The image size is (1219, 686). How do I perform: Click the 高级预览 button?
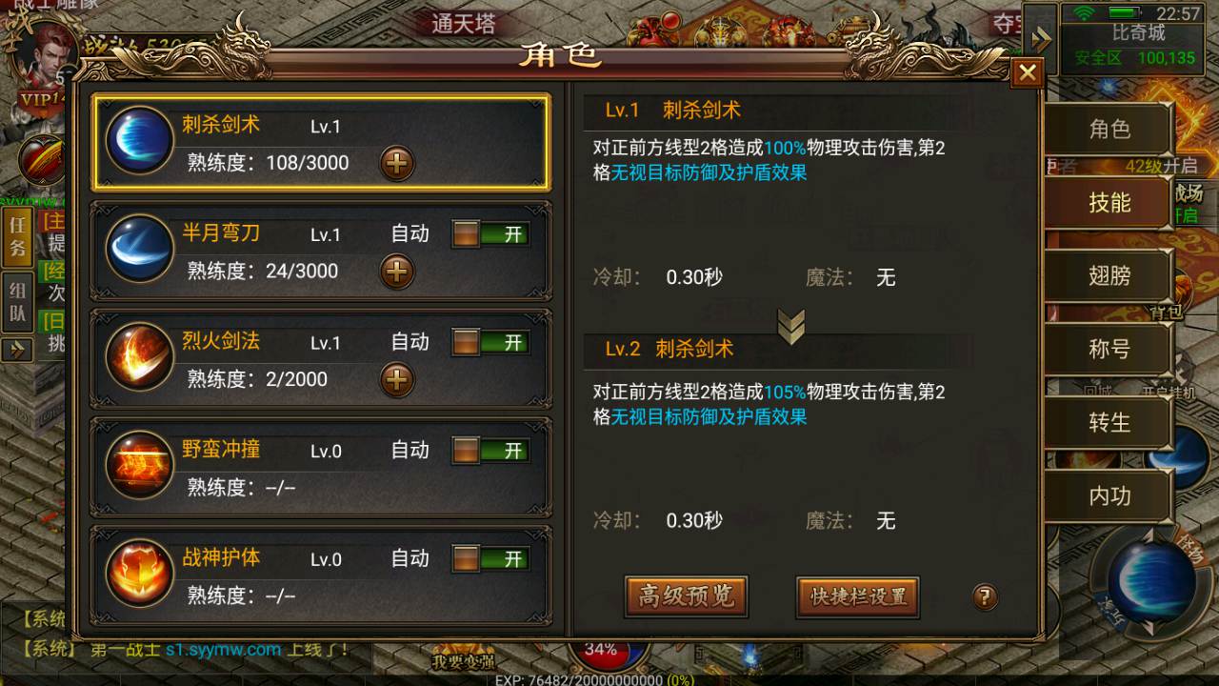click(686, 596)
